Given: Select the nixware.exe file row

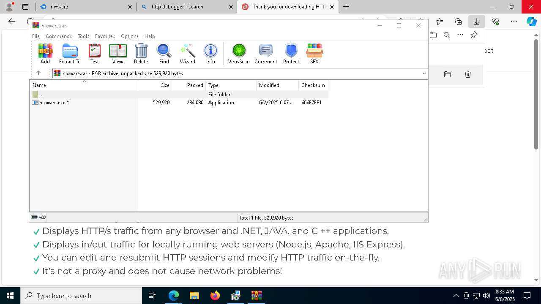Looking at the screenshot, I should point(179,103).
